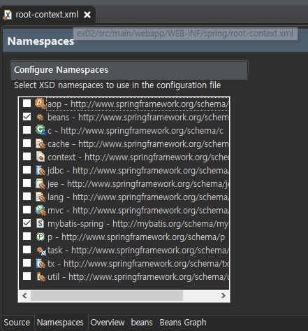The image size is (308, 331).
Task: Tick the tx namespace checkbox
Action: [x=27, y=263]
